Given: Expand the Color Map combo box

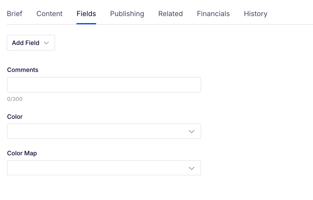Looking at the screenshot, I should 104,168.
